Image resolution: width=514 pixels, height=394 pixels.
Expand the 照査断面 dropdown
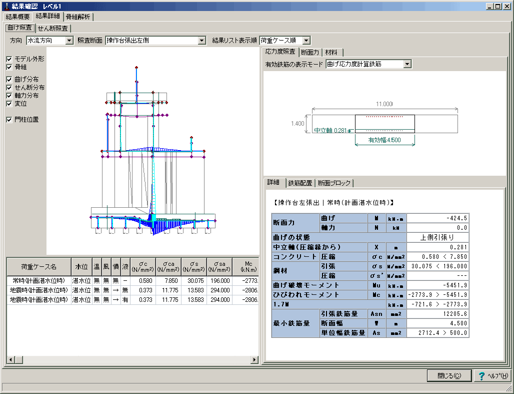201,41
